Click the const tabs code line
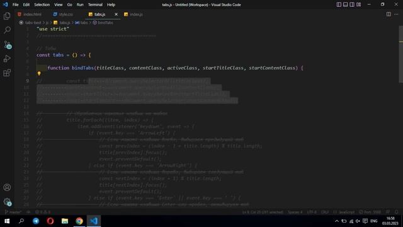The width and height of the screenshot is (403, 227). (x=64, y=55)
